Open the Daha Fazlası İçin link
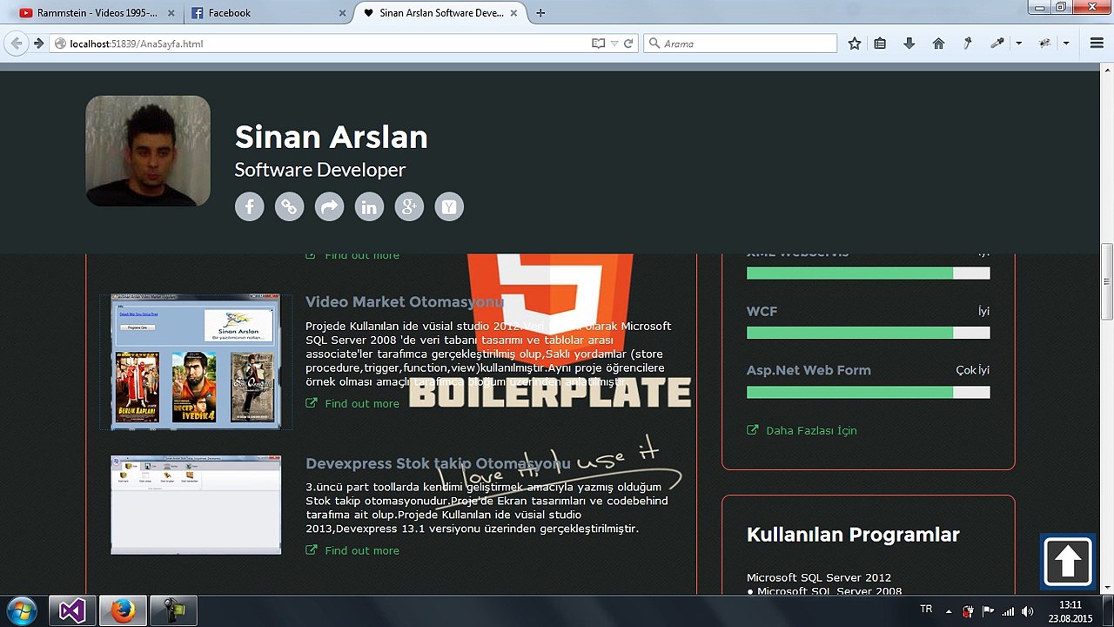The height and width of the screenshot is (627, 1114). 802,430
